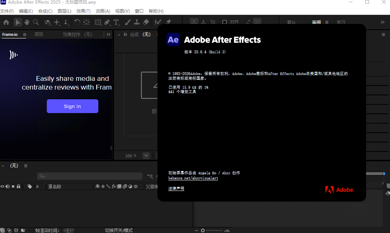Click the 3D layer cube column icon
The image size is (390, 233).
[136, 186]
